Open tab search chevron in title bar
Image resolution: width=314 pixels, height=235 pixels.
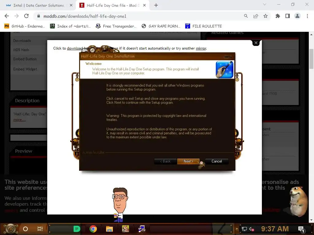pyautogui.click(x=264, y=4)
